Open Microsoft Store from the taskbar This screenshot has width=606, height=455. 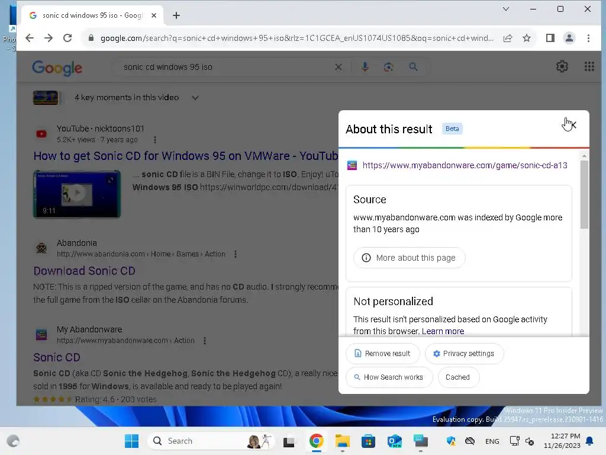click(x=368, y=441)
